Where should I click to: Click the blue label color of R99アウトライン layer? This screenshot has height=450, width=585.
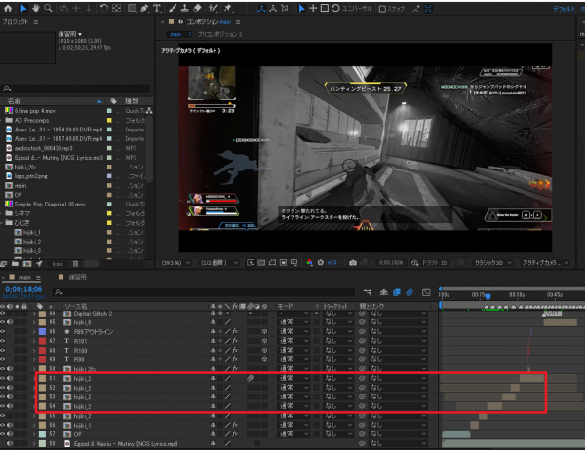click(42, 331)
